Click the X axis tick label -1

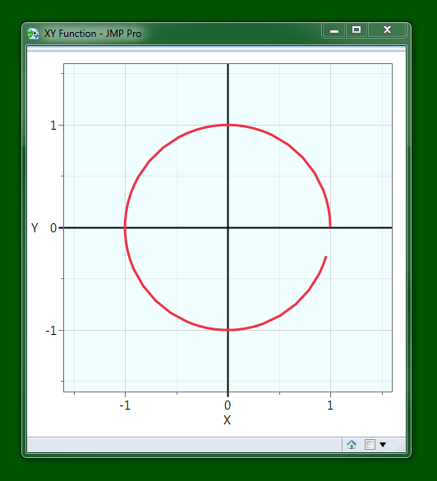click(x=125, y=405)
